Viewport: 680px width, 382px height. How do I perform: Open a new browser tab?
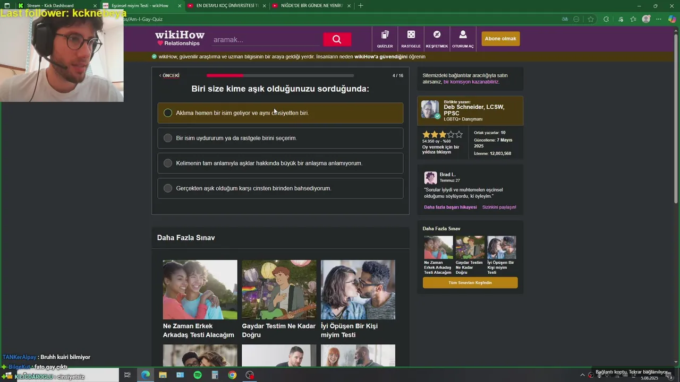361,6
